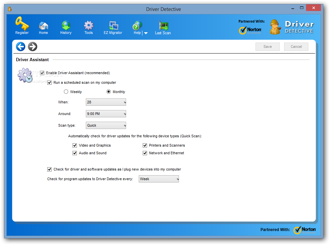This screenshot has width=330, height=245.
Task: Click the 'Scan type:' label
Action: [67, 125]
